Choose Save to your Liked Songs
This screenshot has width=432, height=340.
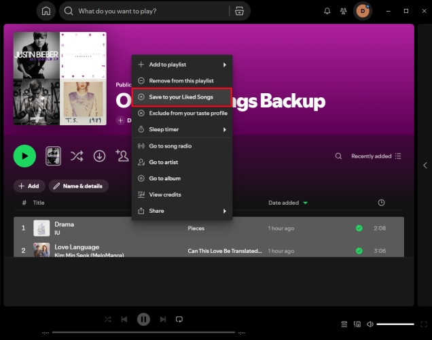(182, 97)
